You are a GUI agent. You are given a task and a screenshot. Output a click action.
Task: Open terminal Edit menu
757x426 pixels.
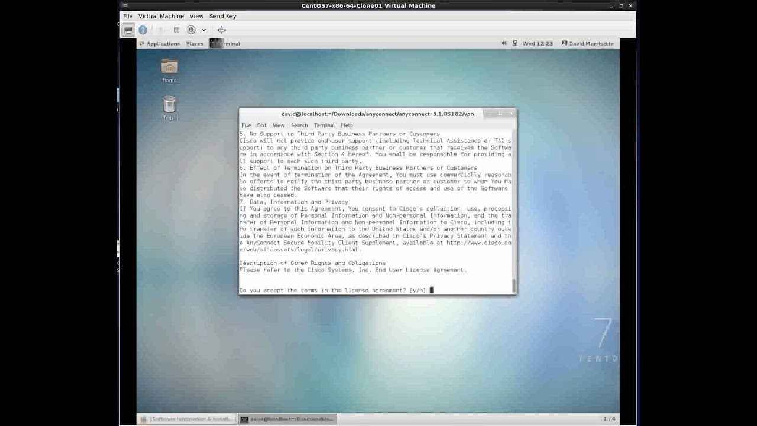(x=261, y=125)
